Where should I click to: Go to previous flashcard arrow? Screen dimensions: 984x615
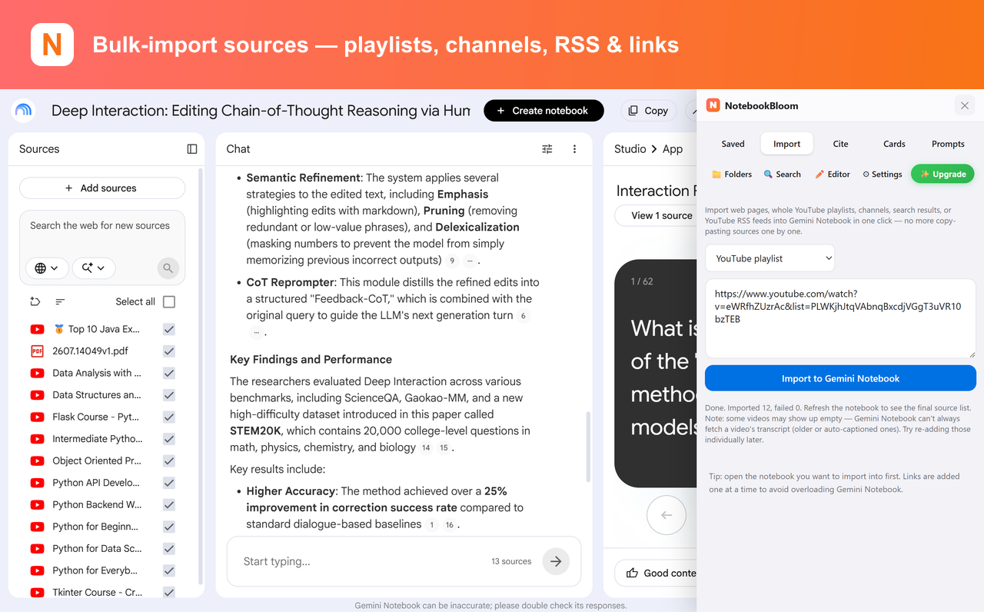pos(667,515)
